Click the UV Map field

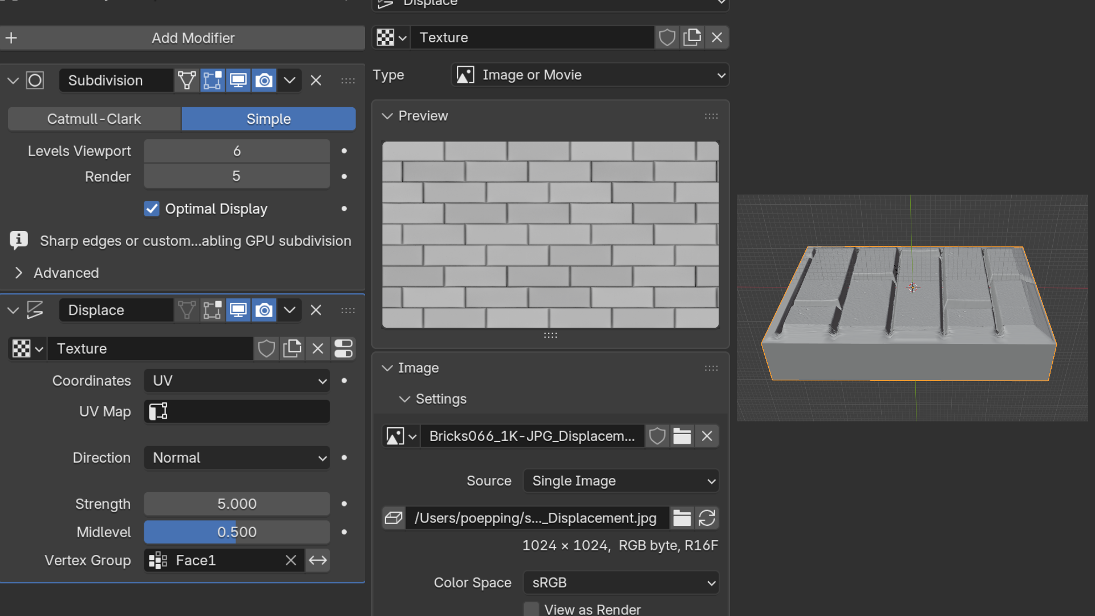coord(237,412)
